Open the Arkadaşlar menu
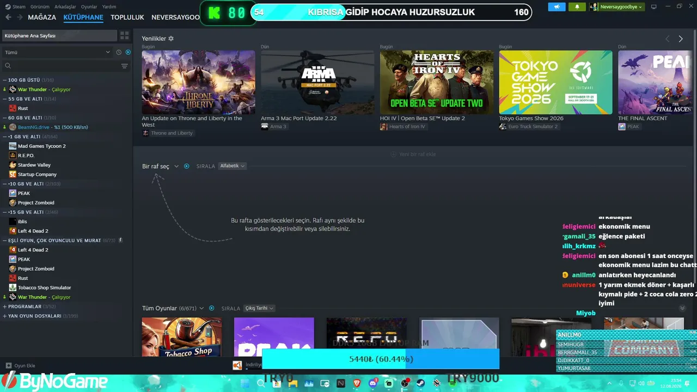Viewport: 697px width, 392px height. pos(65,7)
